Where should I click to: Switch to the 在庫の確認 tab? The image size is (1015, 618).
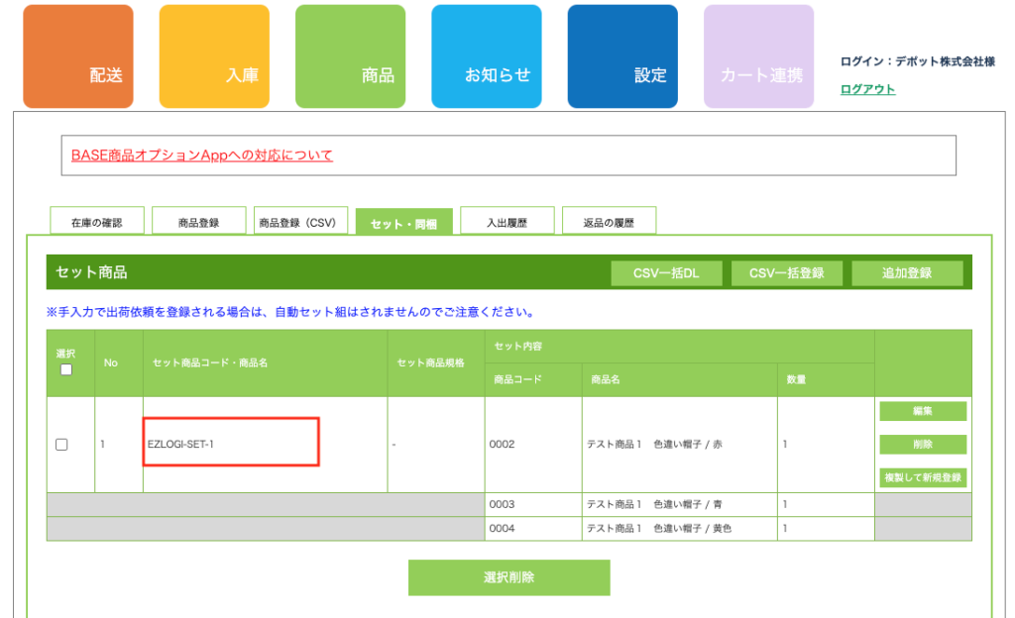pos(97,223)
